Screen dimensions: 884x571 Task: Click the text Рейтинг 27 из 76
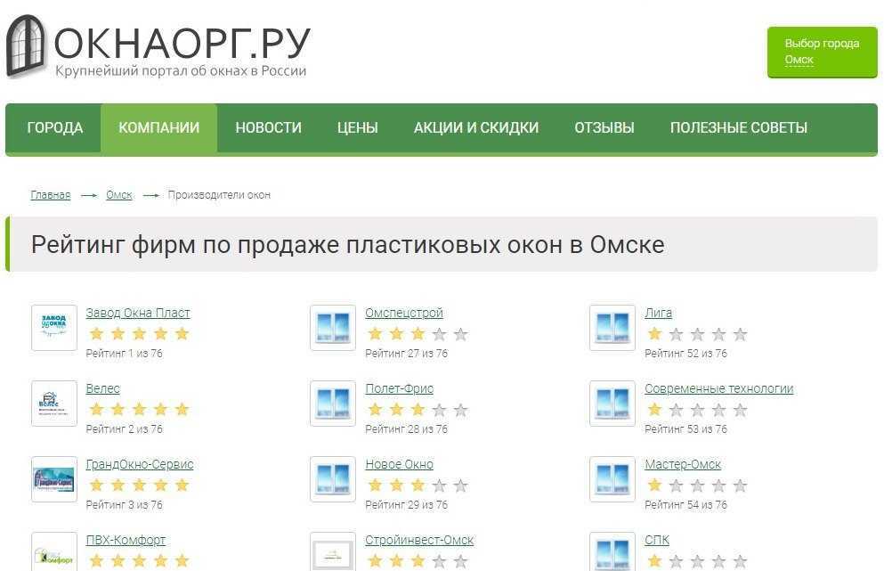407,354
